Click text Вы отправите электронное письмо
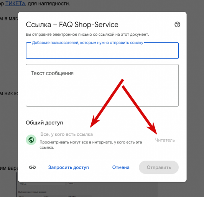 (x=59, y=35)
